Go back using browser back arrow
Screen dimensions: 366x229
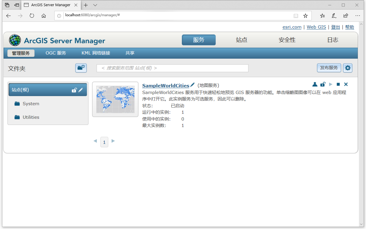8,16
